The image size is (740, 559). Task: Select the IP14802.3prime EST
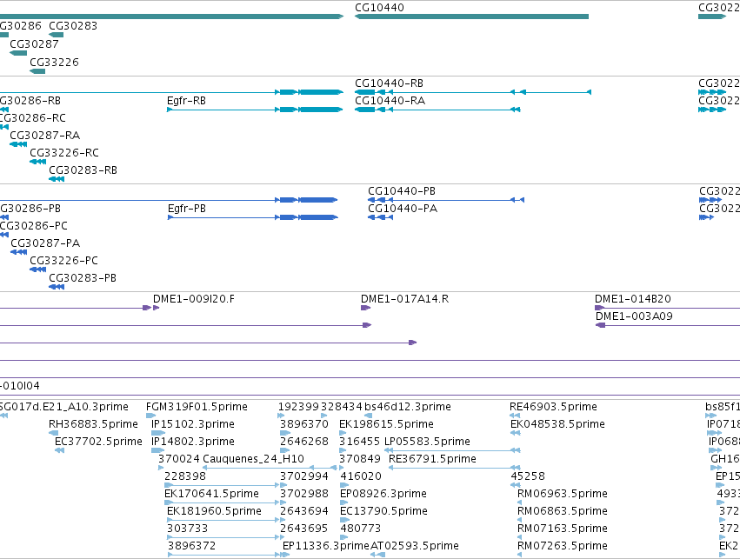(157, 450)
